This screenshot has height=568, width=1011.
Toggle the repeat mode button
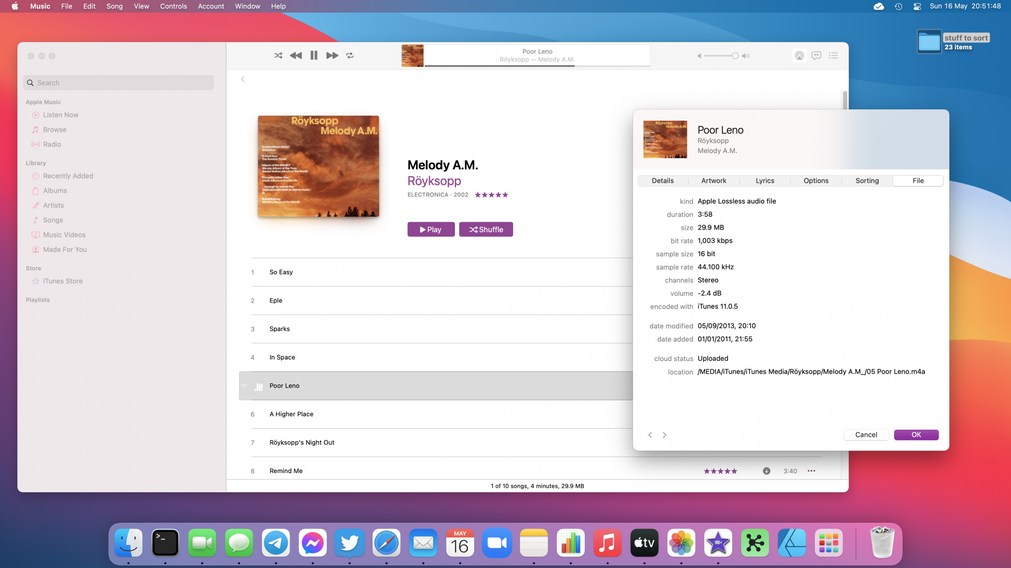[x=350, y=56]
